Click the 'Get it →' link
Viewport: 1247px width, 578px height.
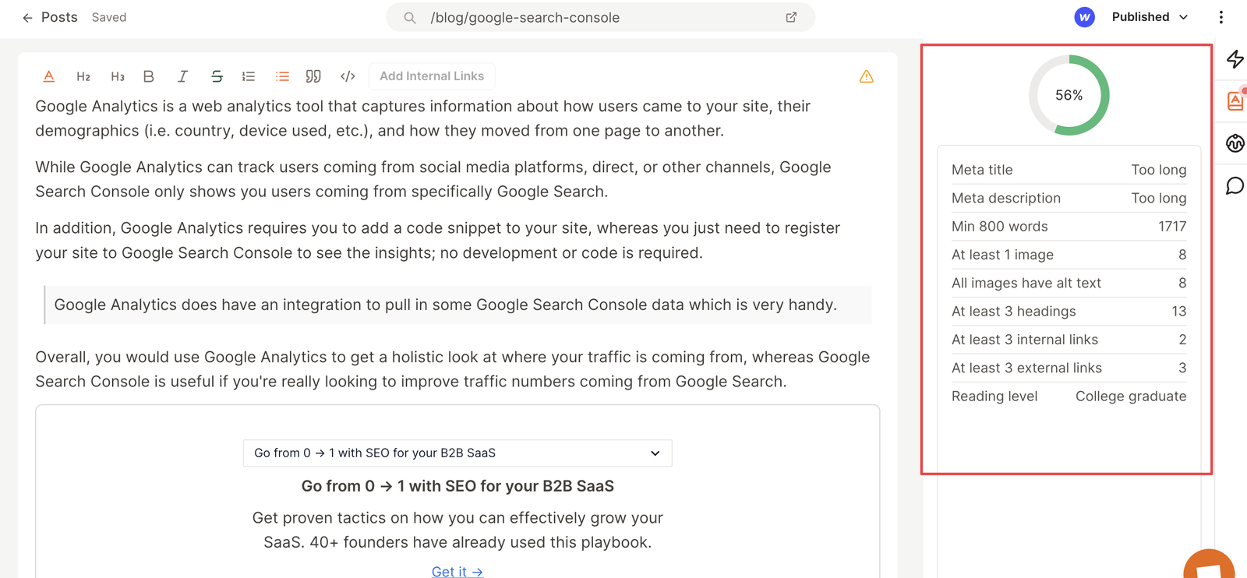pos(457,571)
